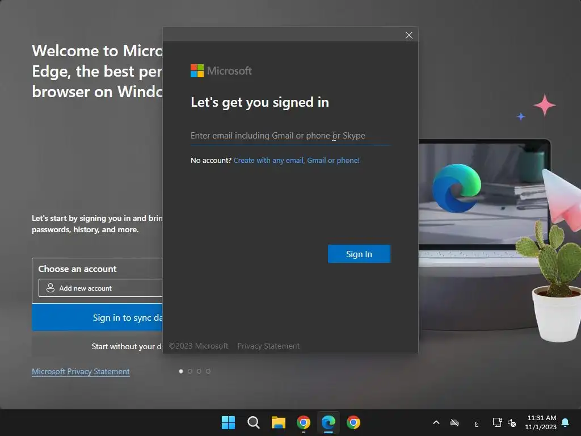Screen dimensions: 581x436
Task: Choose Start without your data option
Action: (97, 346)
